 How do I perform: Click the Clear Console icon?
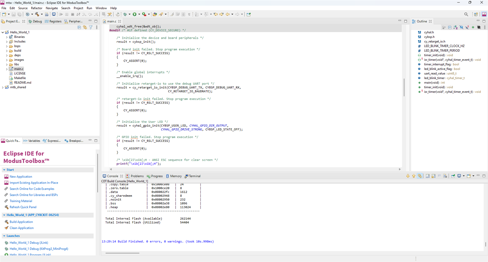[x=445, y=176]
